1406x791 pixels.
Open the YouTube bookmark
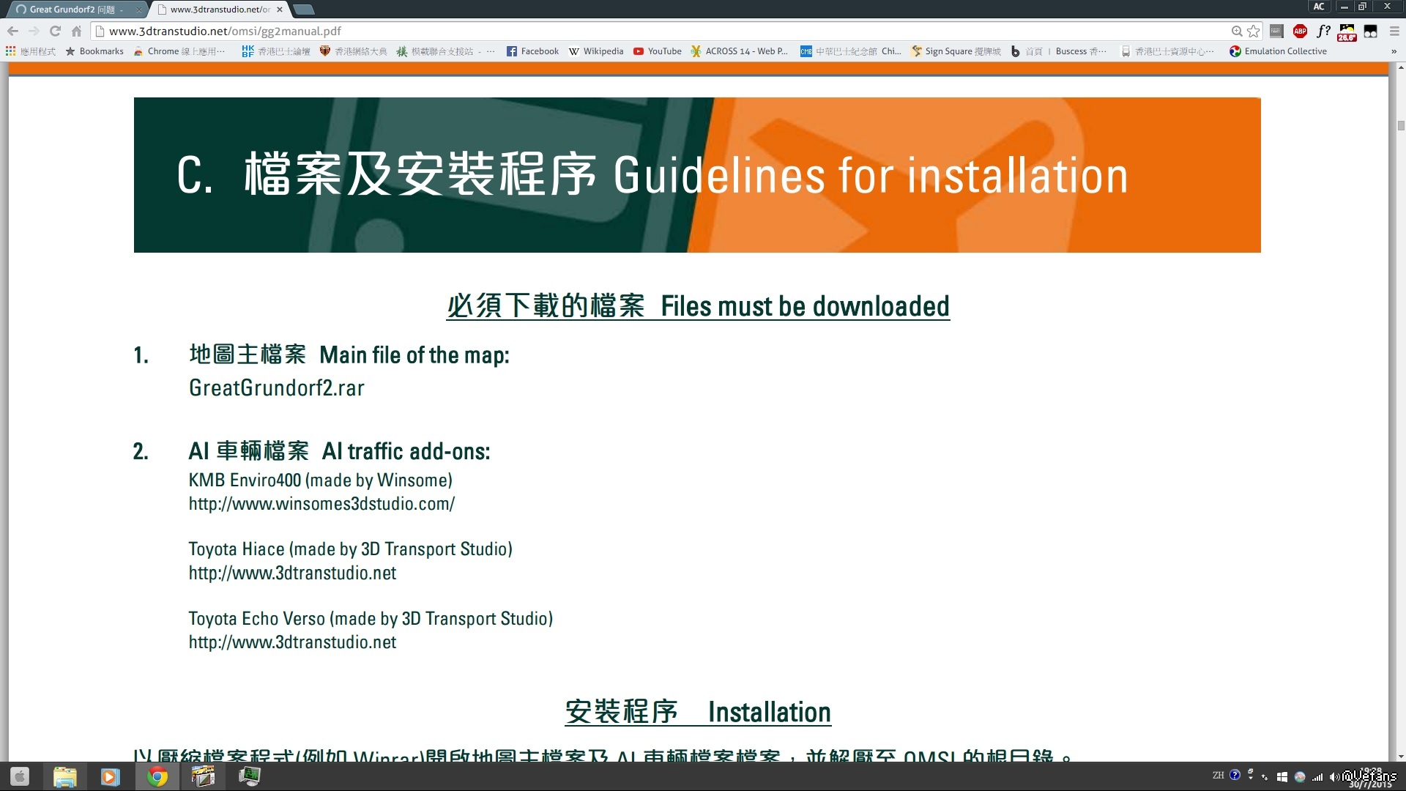[657, 51]
